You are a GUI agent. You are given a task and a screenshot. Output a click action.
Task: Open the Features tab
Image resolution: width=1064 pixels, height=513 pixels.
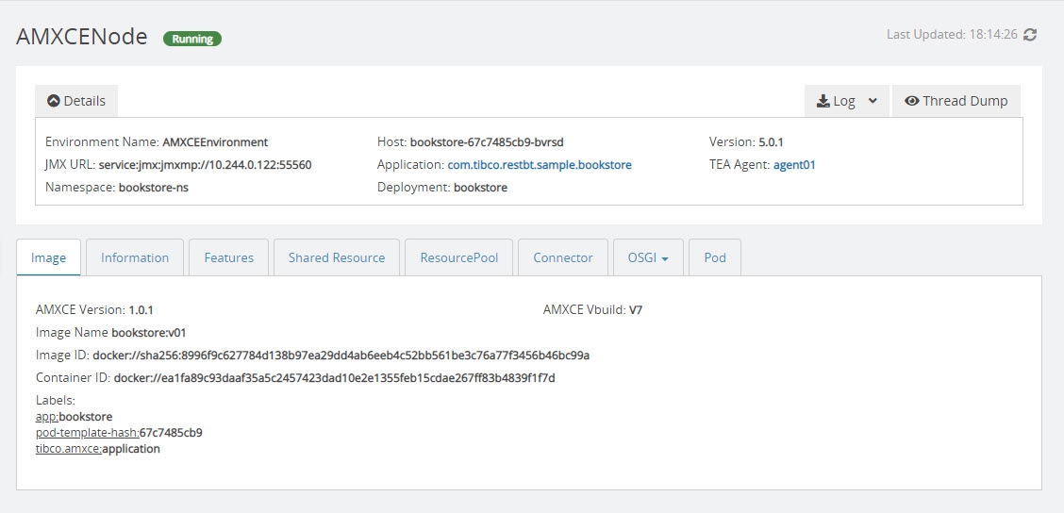(x=228, y=257)
